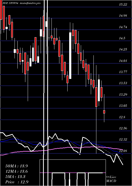This screenshot has height=186, width=132.
Task: Click the Price : 12.9 readout
Action: [17, 182]
